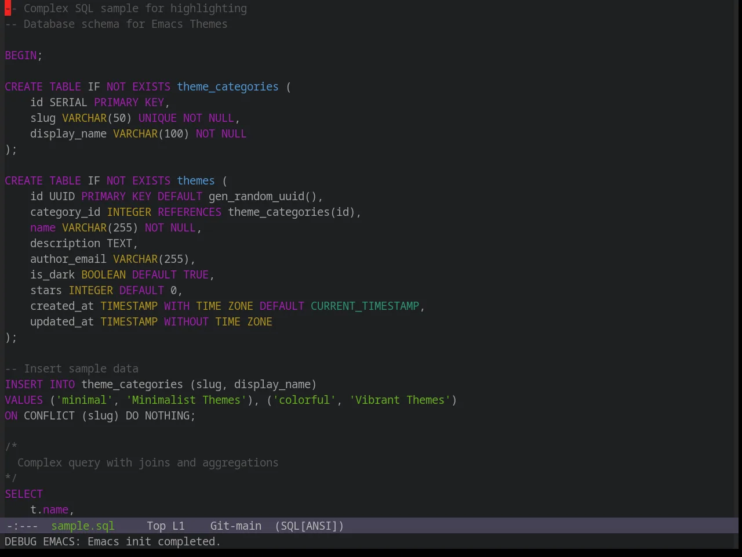Click the description column name
Viewport: 742px width, 557px height.
point(66,243)
